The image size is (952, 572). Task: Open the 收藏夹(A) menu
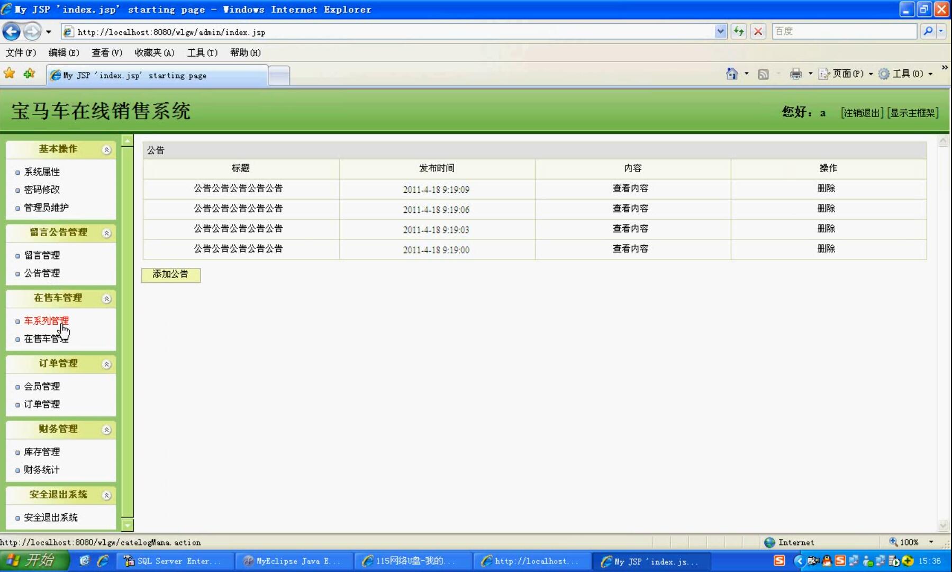coord(155,52)
